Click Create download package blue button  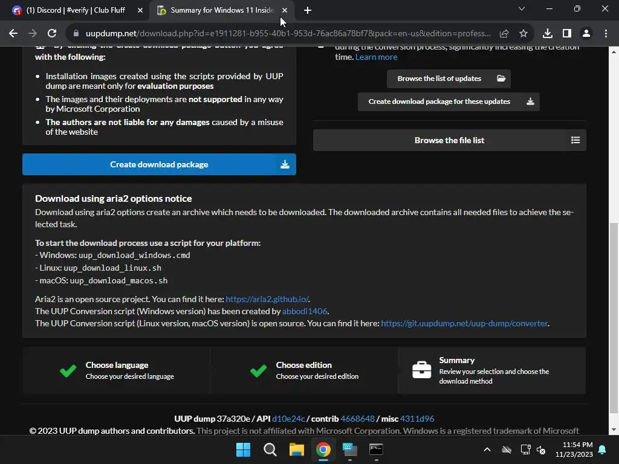tap(159, 164)
